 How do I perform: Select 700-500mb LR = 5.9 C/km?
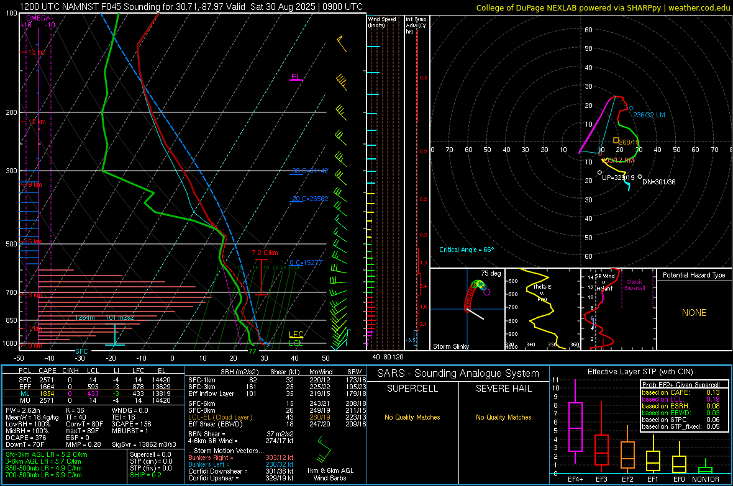[x=43, y=475]
